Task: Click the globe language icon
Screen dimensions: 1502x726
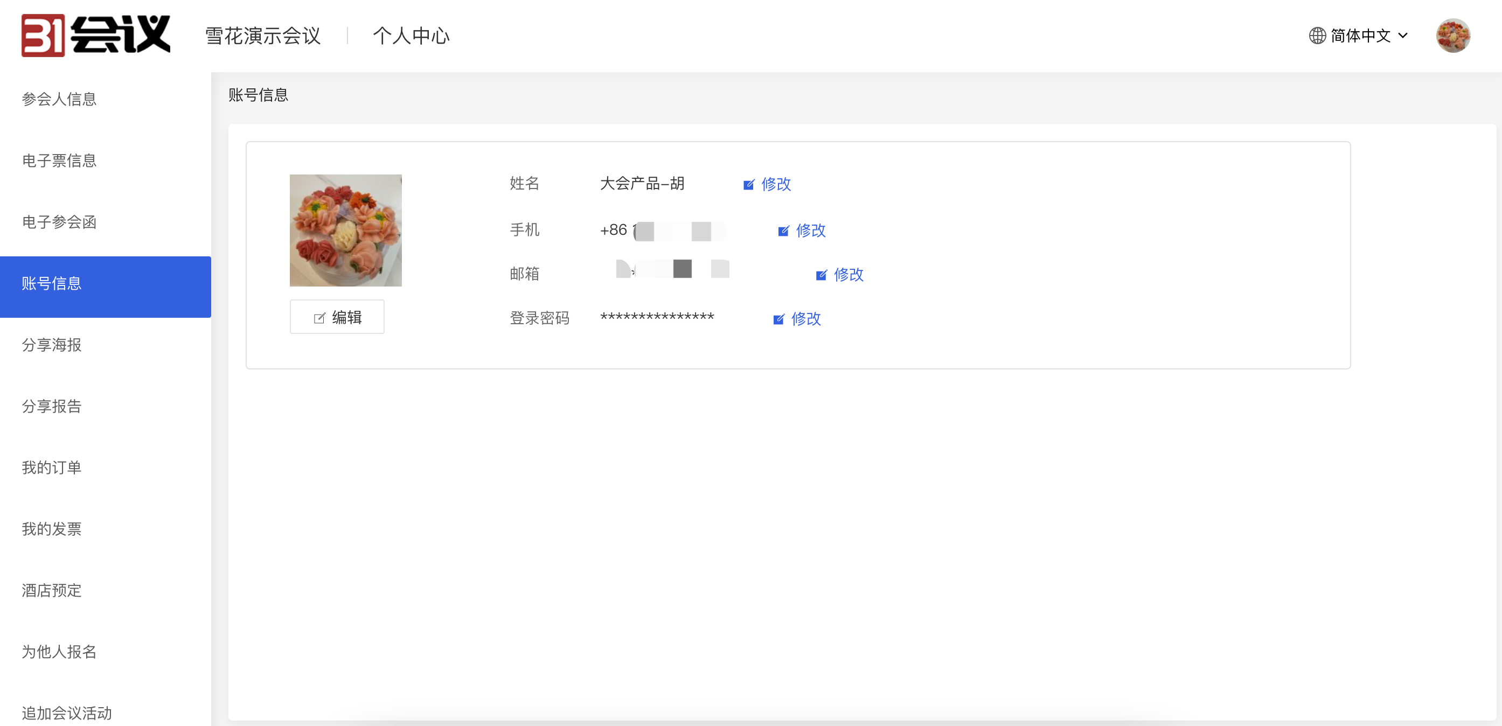Action: tap(1317, 36)
